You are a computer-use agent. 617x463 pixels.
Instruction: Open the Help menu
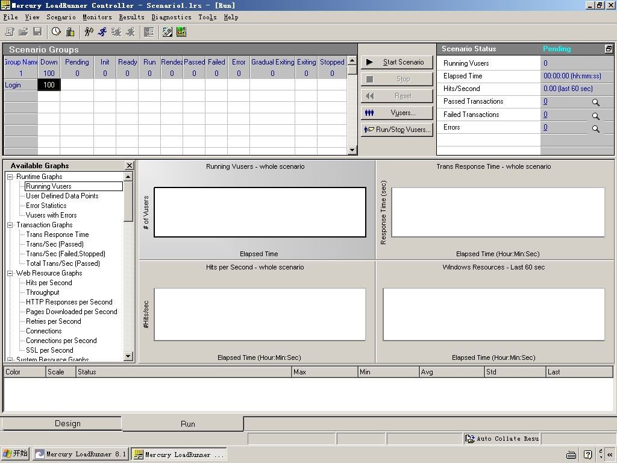coord(231,17)
